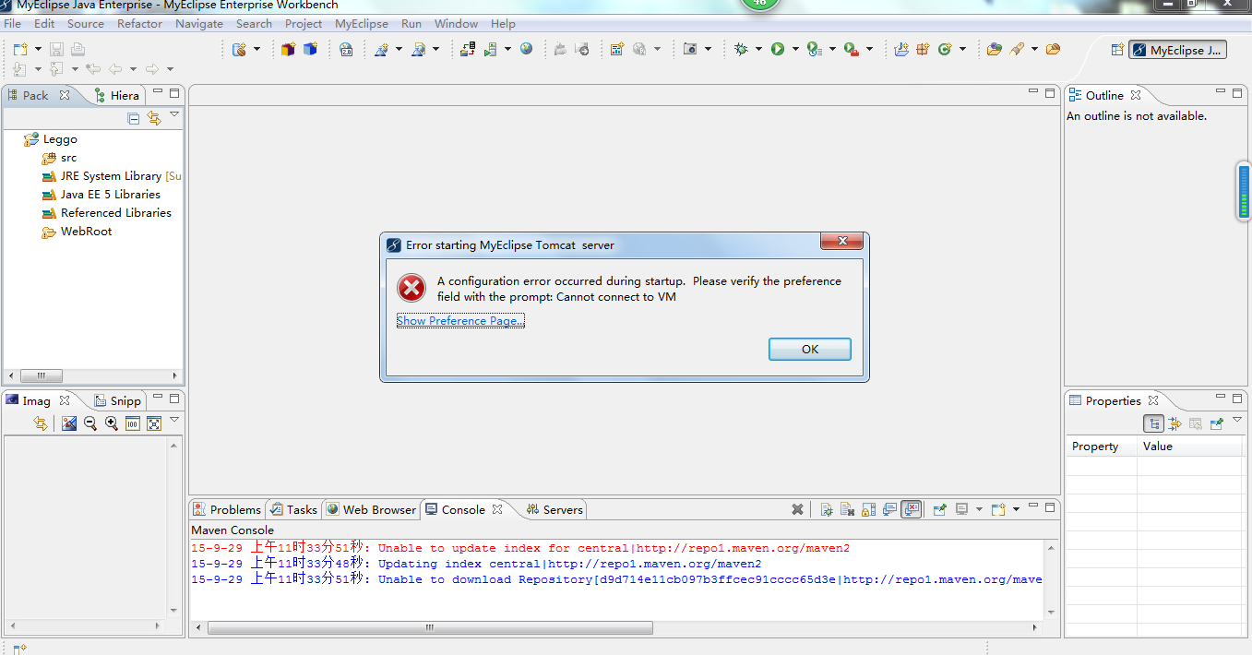Select the Leggo project node
Image resolution: width=1252 pixels, height=655 pixels.
(x=51, y=139)
